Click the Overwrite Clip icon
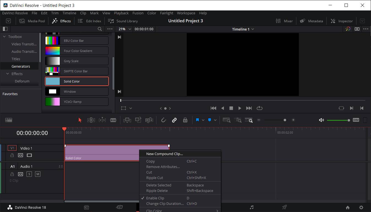This screenshot has height=212, width=371. pyautogui.click(x=138, y=120)
